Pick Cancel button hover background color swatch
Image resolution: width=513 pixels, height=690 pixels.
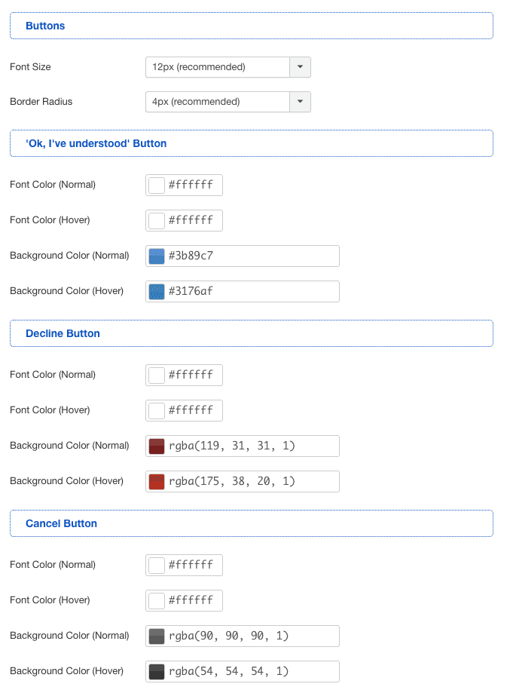coord(157,672)
